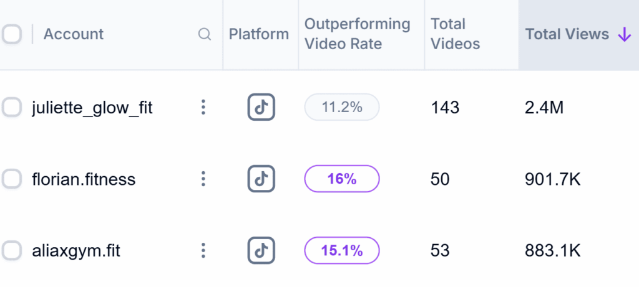Click the Total Videos column header

(455, 34)
